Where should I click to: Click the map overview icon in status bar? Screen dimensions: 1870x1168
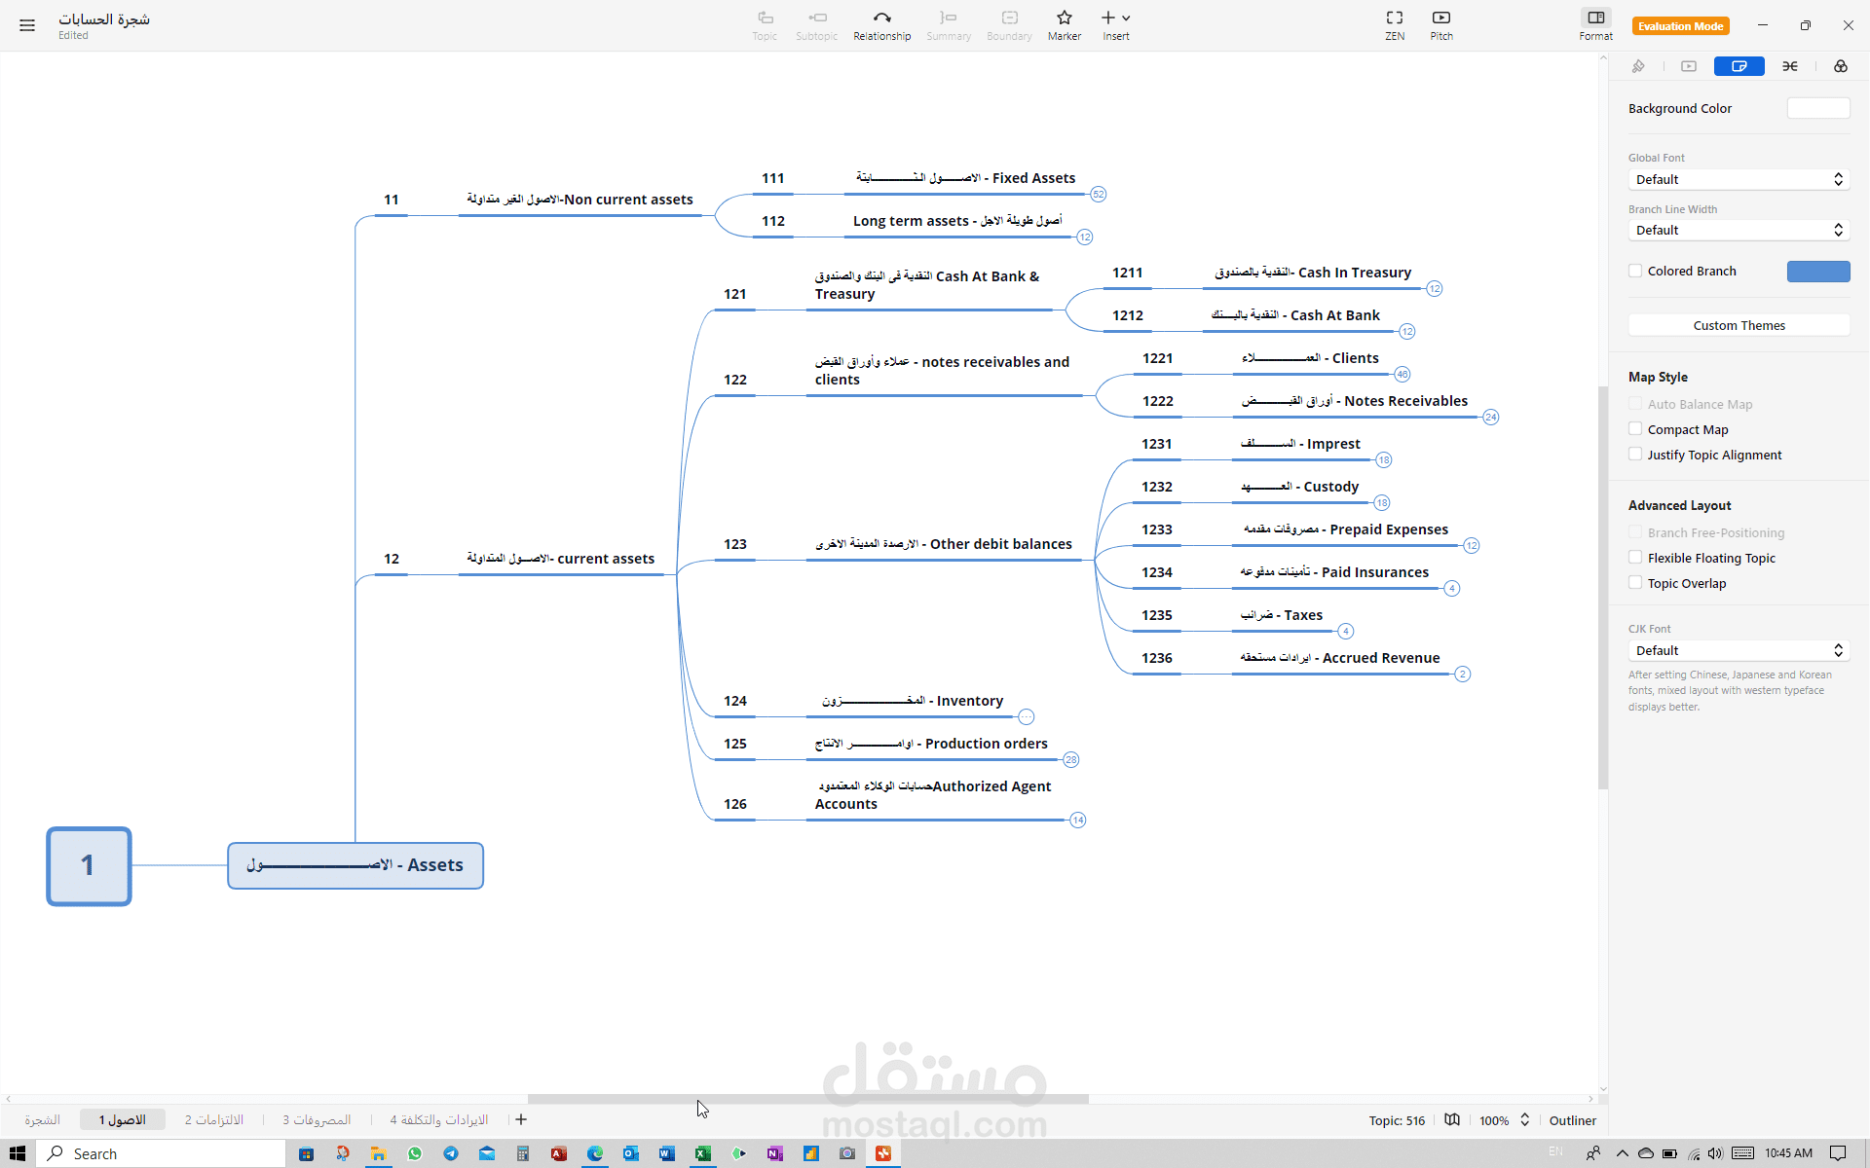pos(1452,1120)
